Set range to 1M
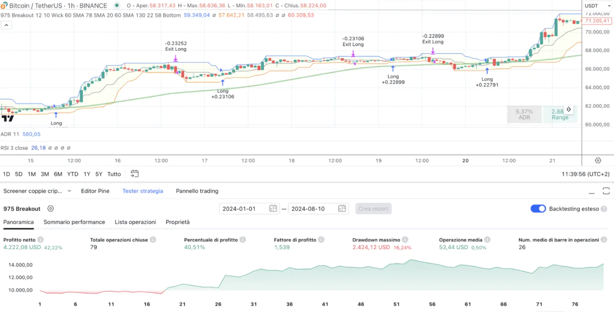Screen dimensions: 614x312 tap(32, 174)
